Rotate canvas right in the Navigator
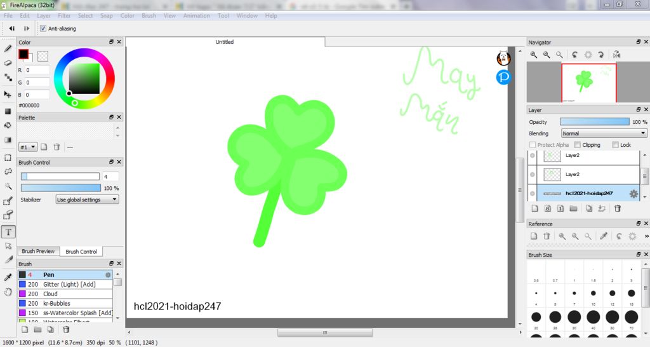 pyautogui.click(x=600, y=55)
